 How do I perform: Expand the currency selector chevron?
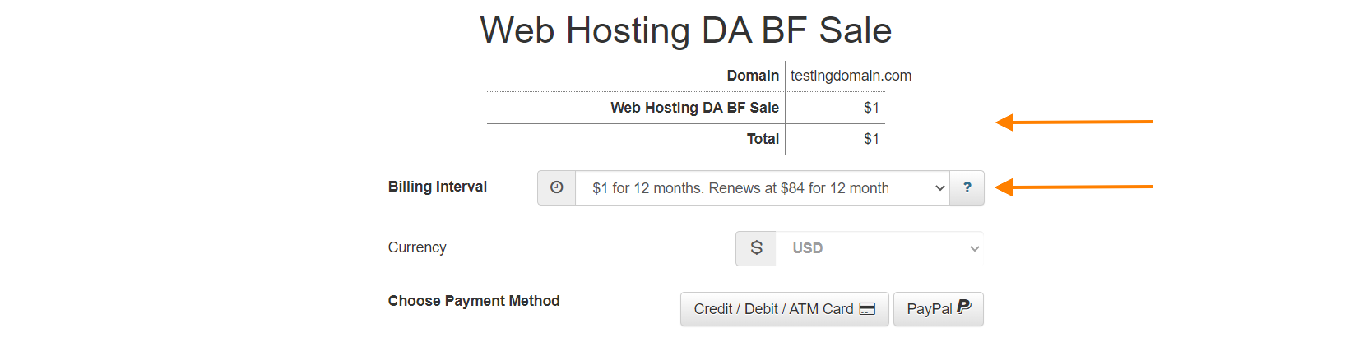tap(975, 248)
